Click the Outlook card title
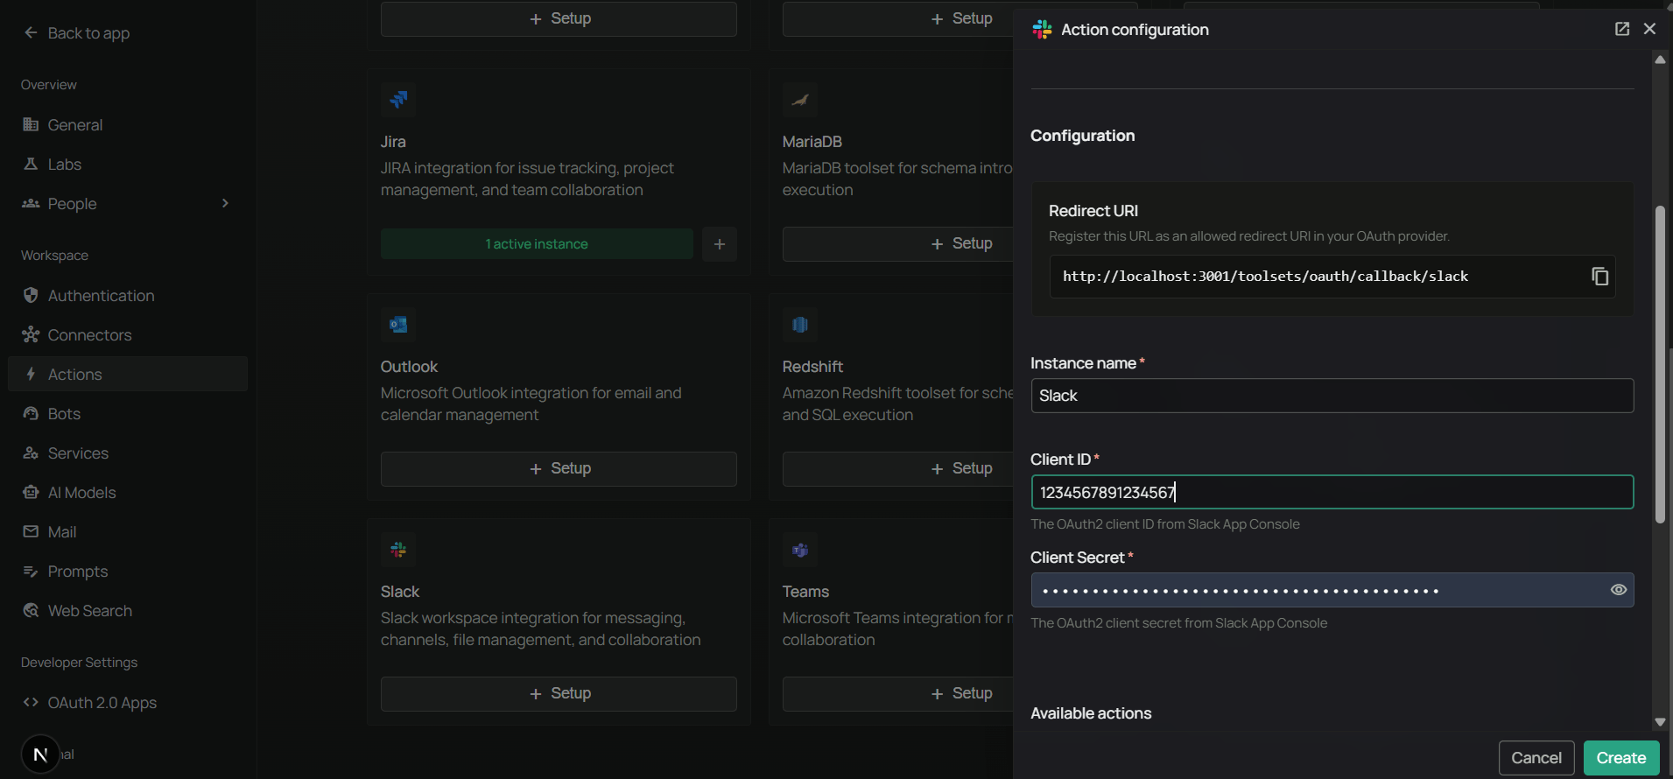Image resolution: width=1673 pixels, height=779 pixels. click(x=409, y=367)
